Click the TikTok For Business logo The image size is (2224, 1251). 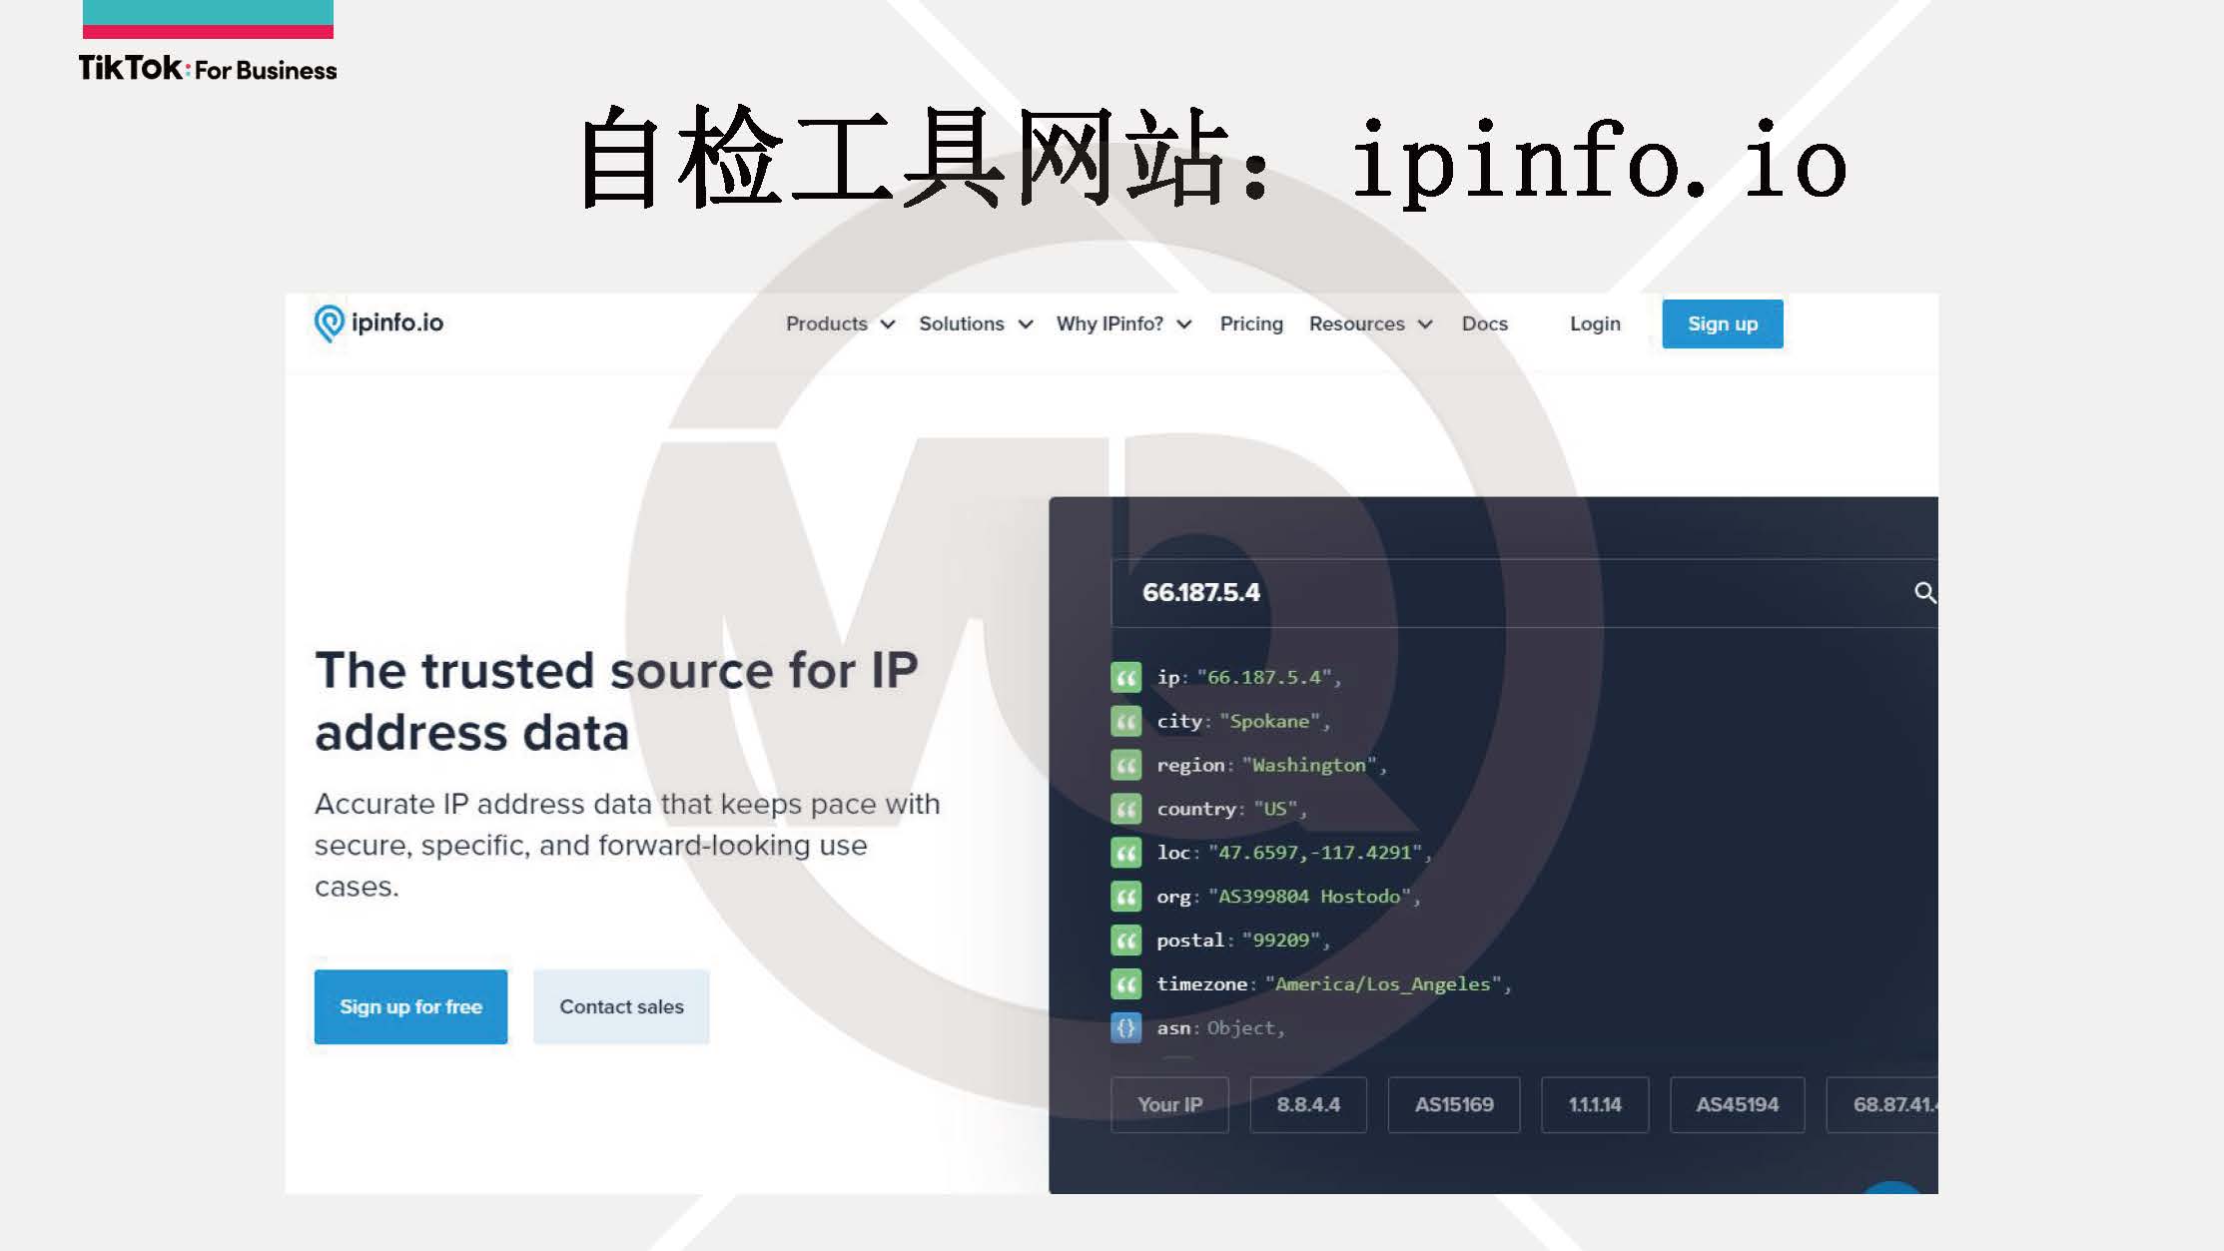tap(208, 68)
